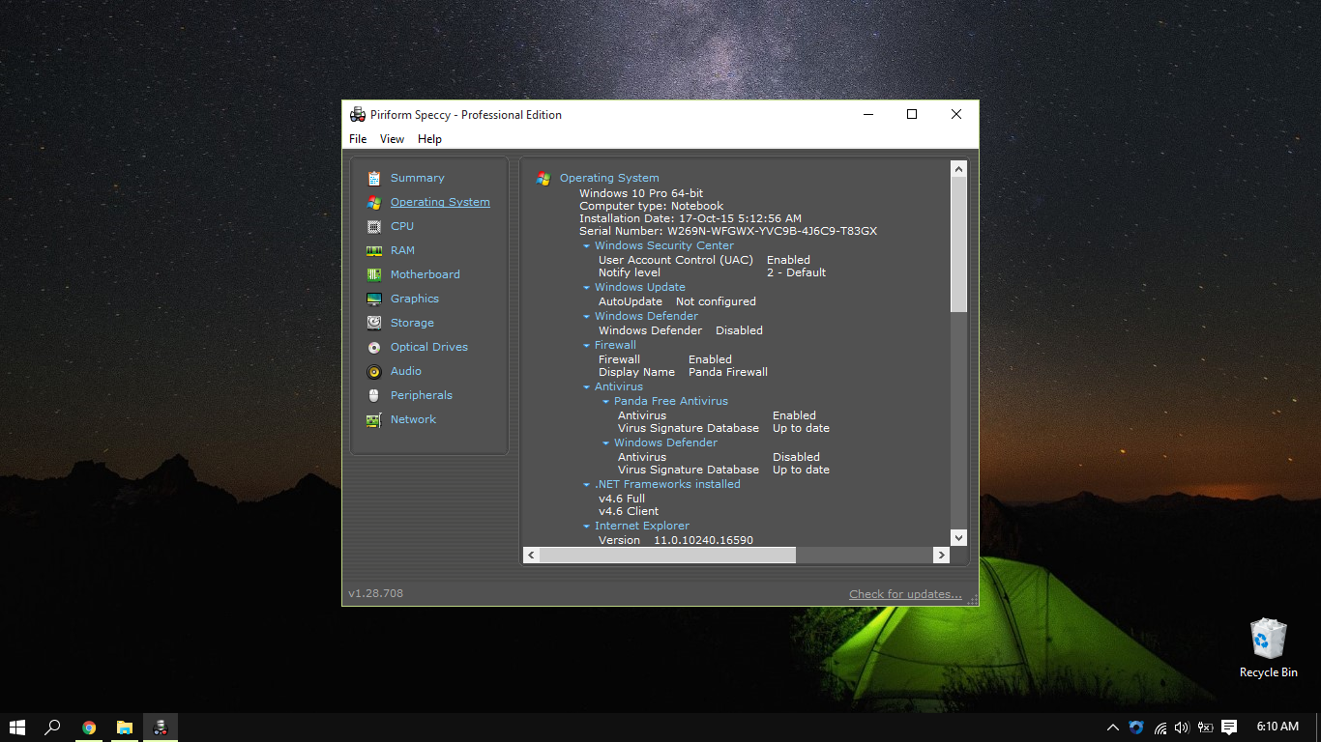Click the Windows logo in Operating System header

click(x=543, y=178)
